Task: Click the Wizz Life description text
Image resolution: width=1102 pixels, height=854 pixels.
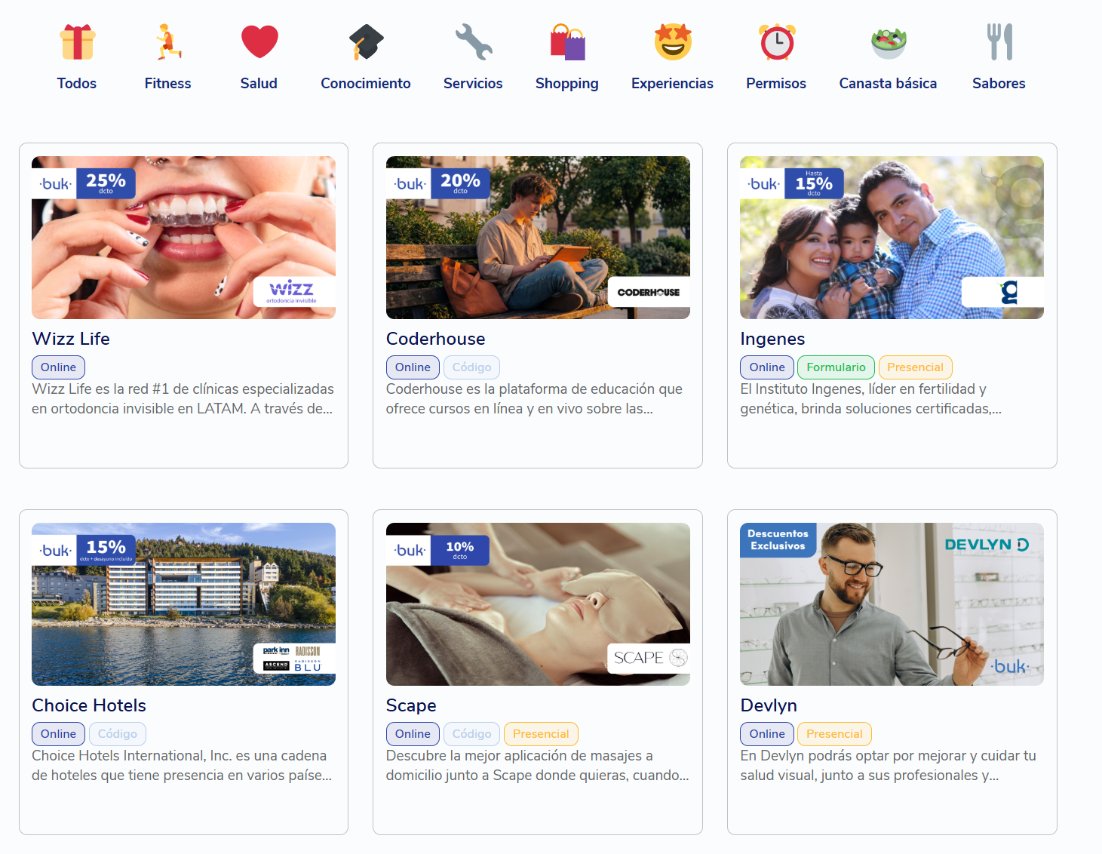Action: [183, 399]
